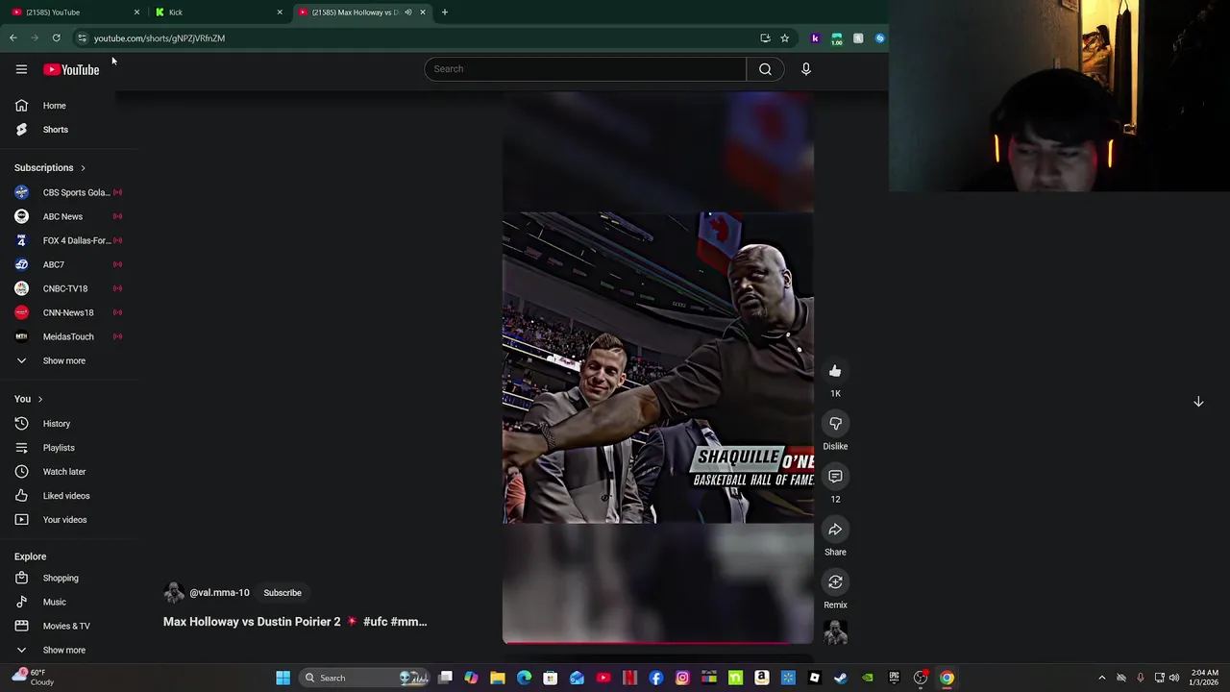The height and width of the screenshot is (692, 1230).
Task: Open taskbar clock showing 2:04 AM
Action: coord(1205,678)
